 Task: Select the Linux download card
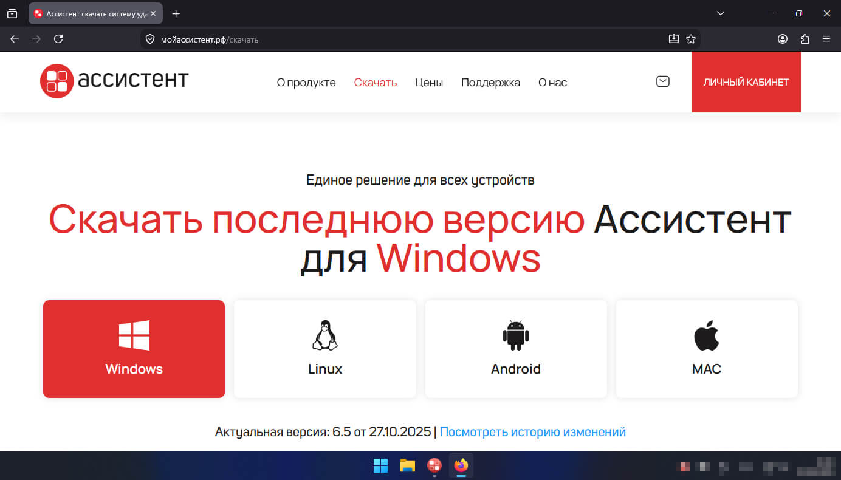pyautogui.click(x=325, y=349)
